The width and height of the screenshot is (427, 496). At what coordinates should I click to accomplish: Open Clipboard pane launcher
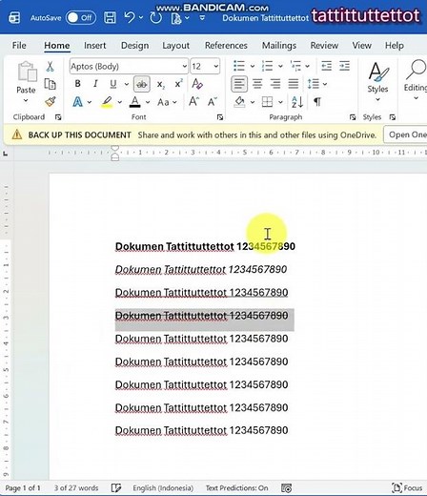click(58, 117)
